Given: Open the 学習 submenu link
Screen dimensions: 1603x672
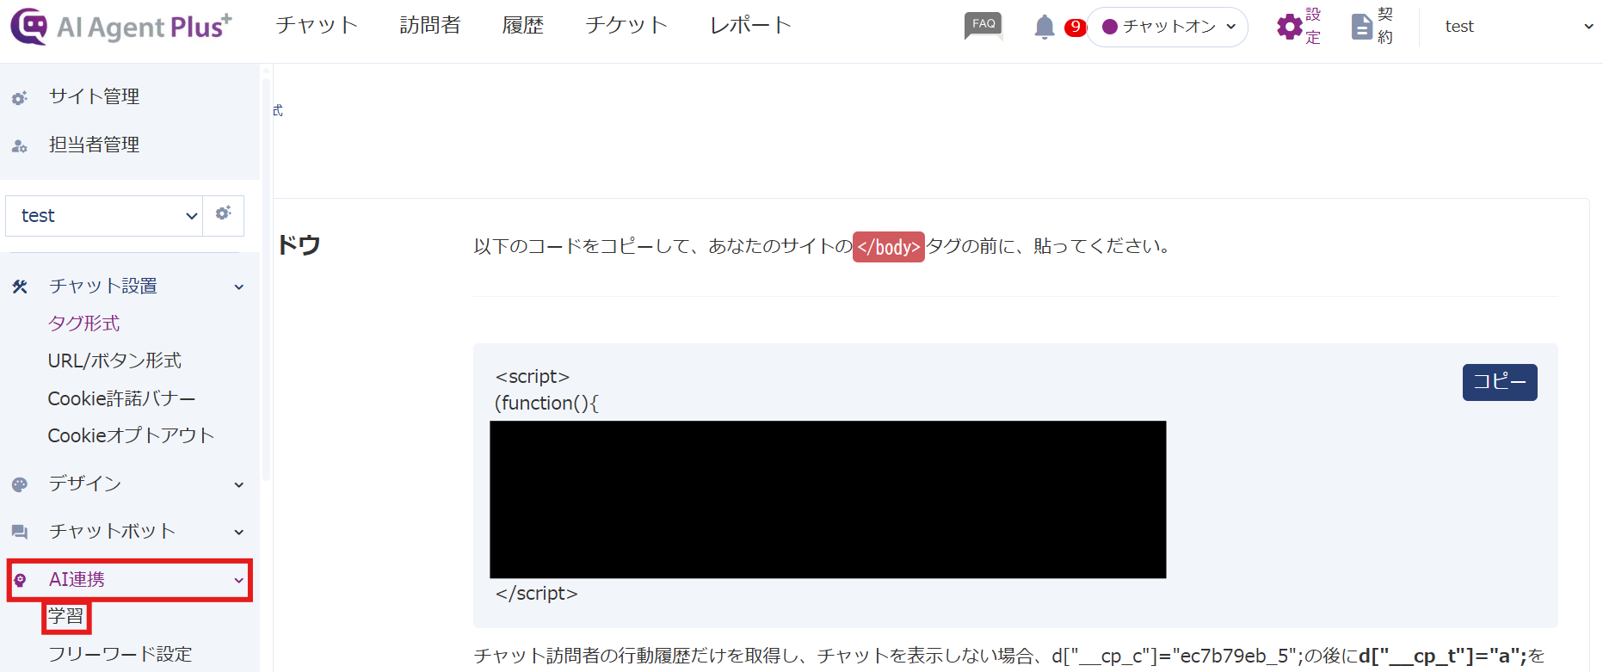Looking at the screenshot, I should [65, 617].
